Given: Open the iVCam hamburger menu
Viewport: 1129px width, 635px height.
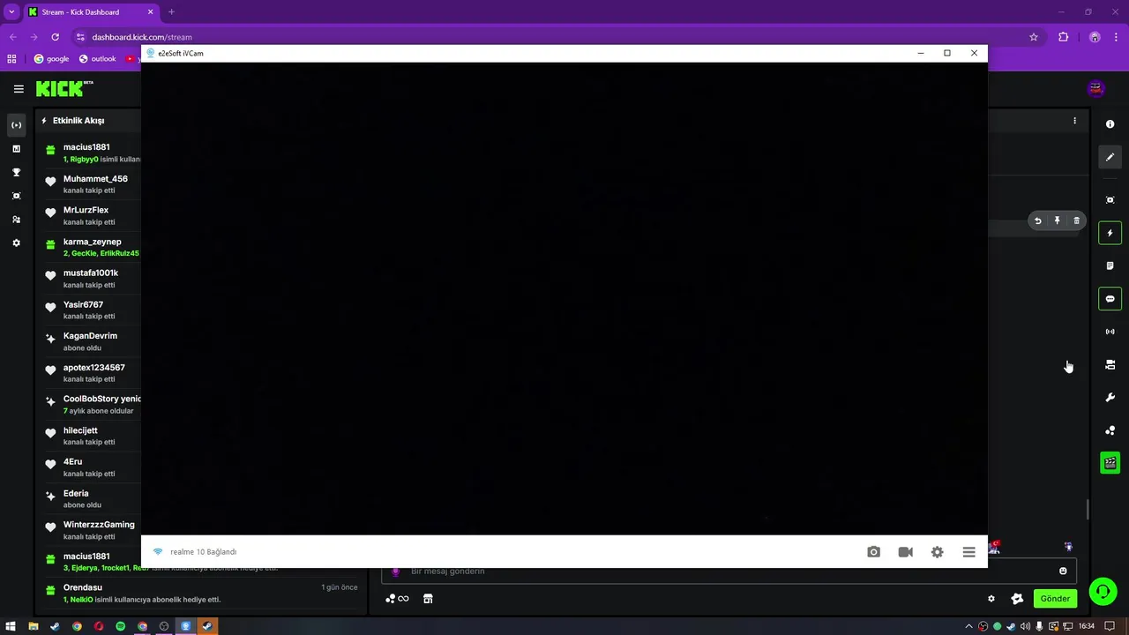Looking at the screenshot, I should point(968,552).
